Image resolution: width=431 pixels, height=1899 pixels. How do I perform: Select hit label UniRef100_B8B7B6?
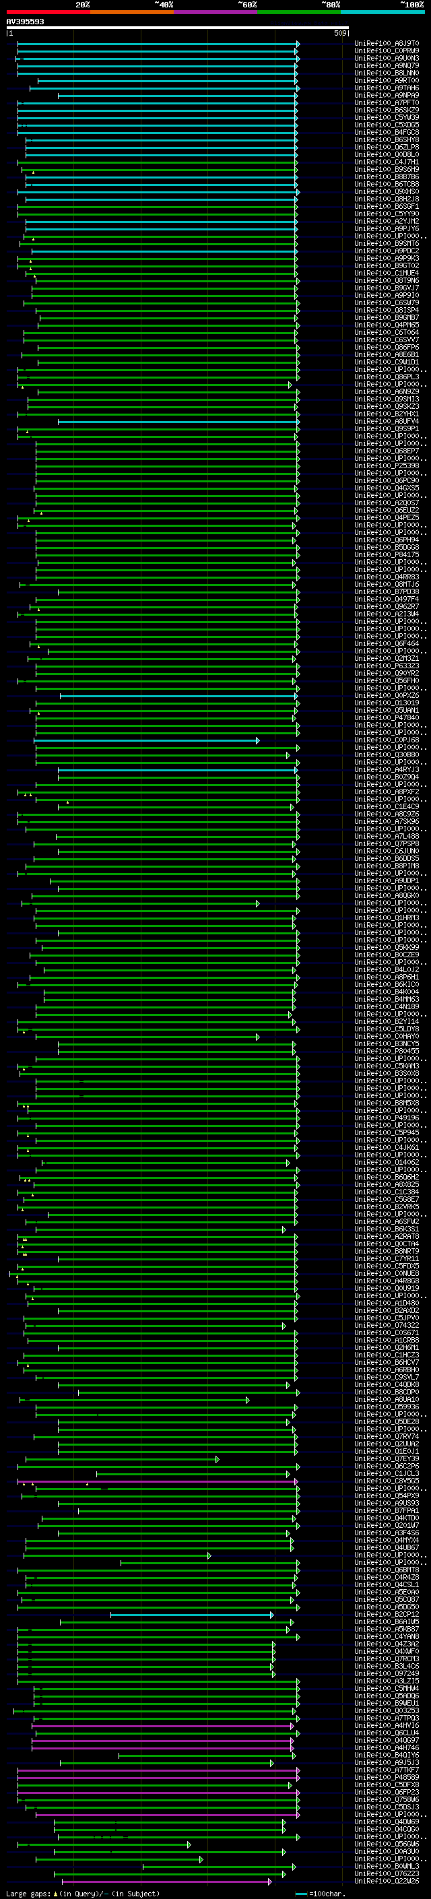tap(386, 176)
